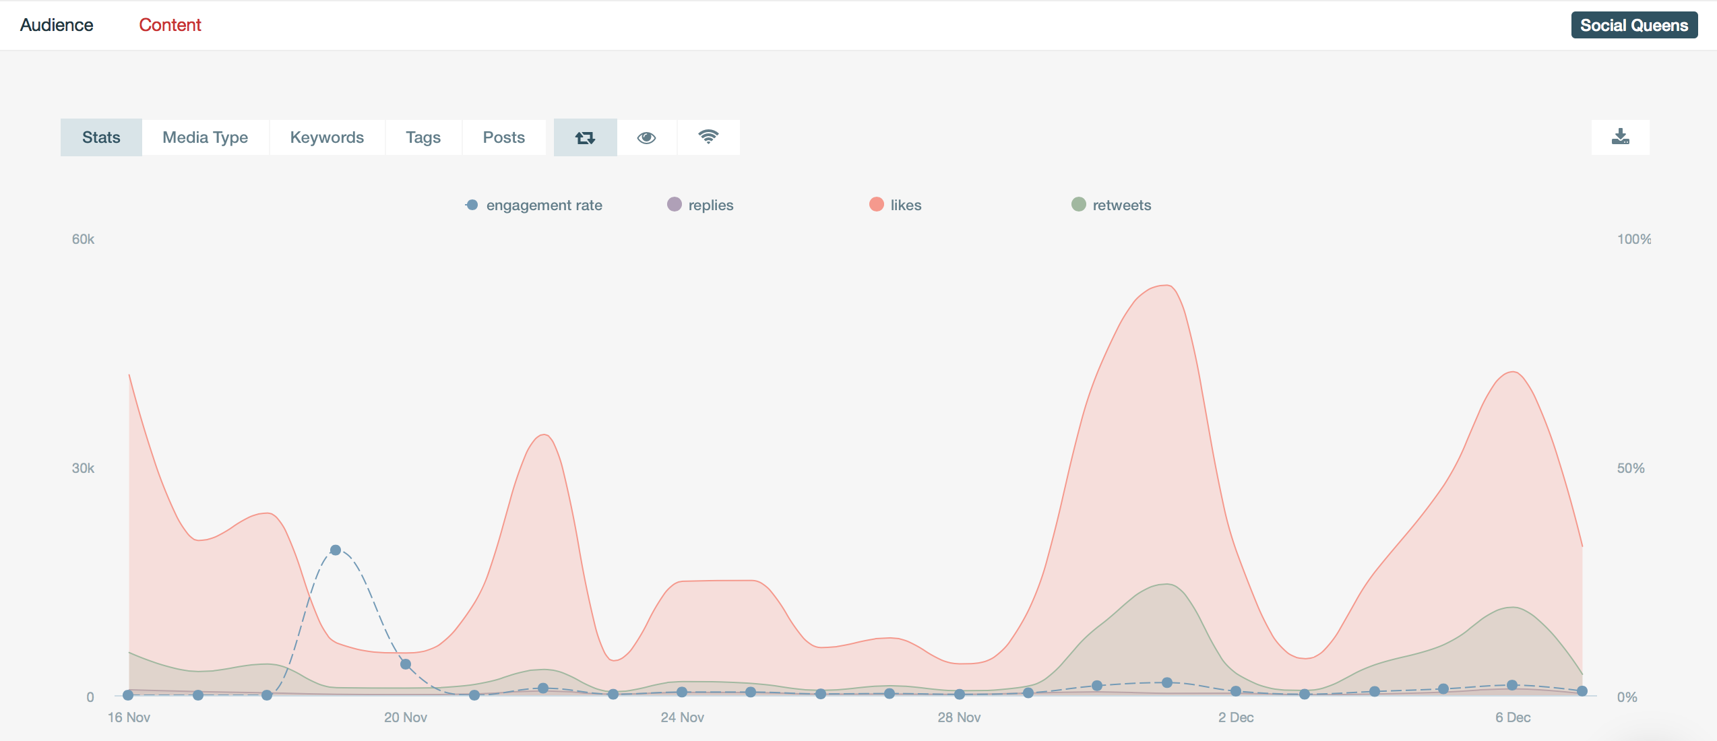This screenshot has width=1717, height=741.
Task: Click the 16 Nov engagement data point
Action: [x=128, y=695]
